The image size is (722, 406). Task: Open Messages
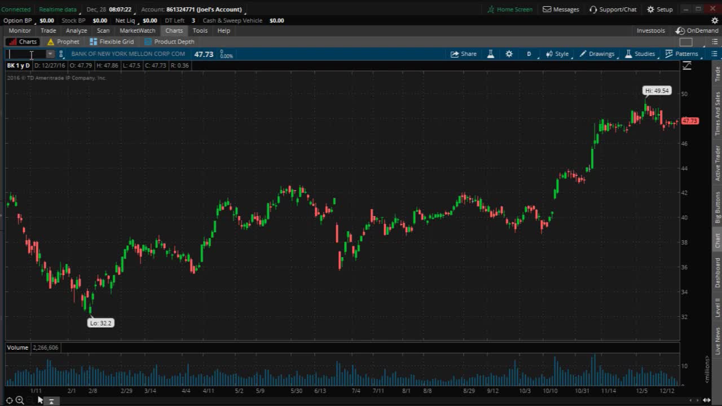[561, 10]
